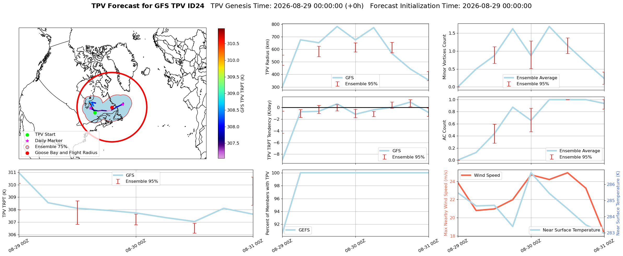Screen dimensions: 623x256
Task: Click the 'Forecast Initialization Time' header text
Action: click(x=451, y=6)
